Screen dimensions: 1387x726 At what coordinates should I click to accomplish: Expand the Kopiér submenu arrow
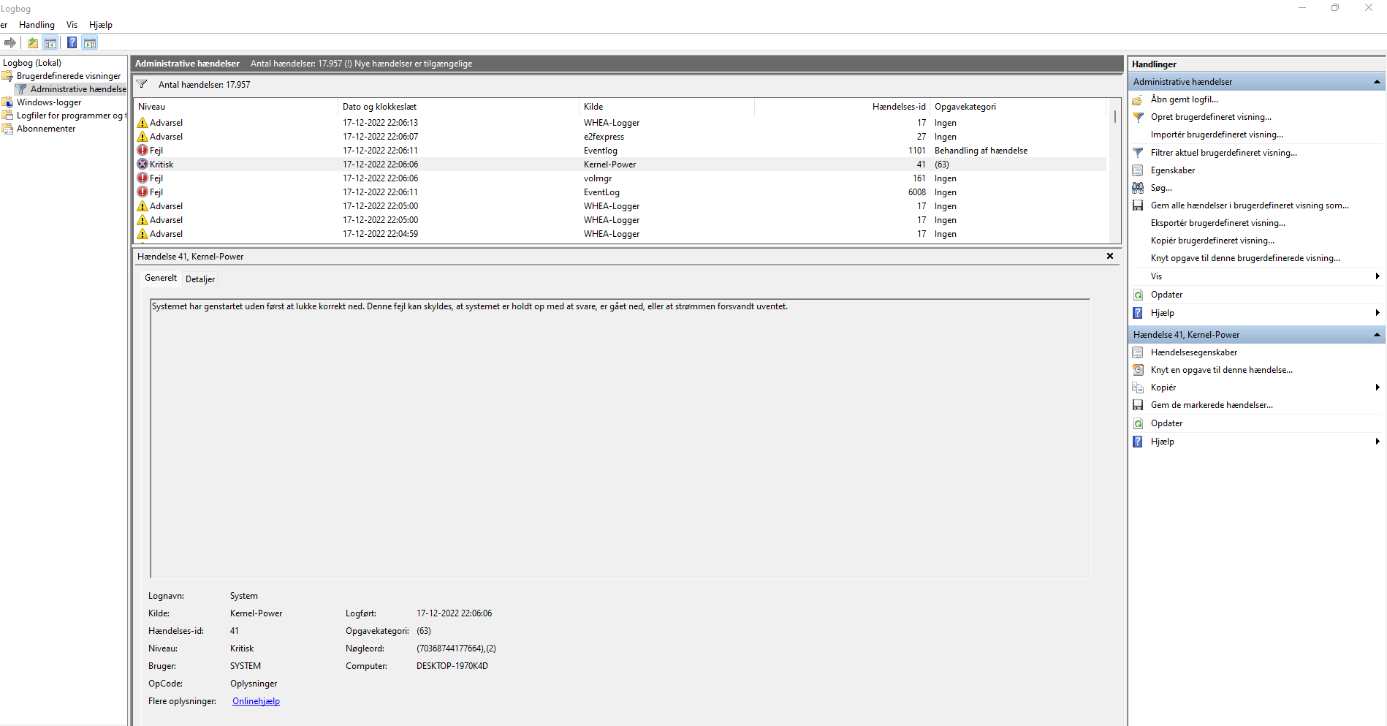[1377, 387]
